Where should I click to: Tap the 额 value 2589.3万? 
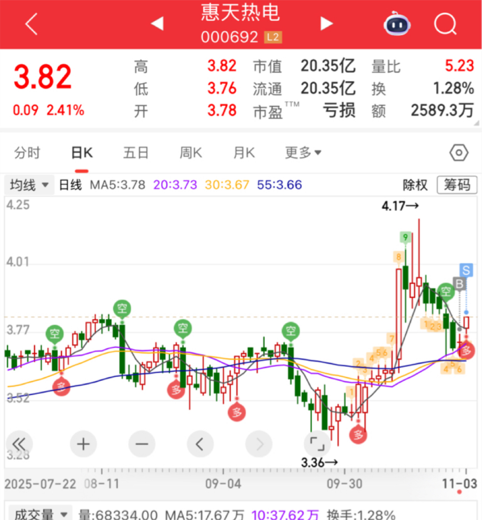coord(442,110)
